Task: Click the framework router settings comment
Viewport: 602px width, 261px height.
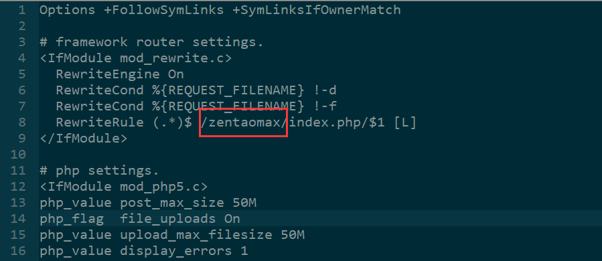Action: pyautogui.click(x=151, y=42)
